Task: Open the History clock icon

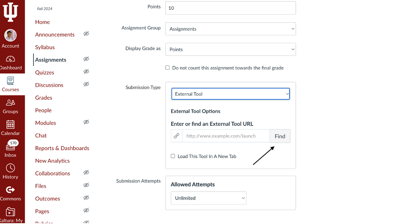Action: [11, 168]
